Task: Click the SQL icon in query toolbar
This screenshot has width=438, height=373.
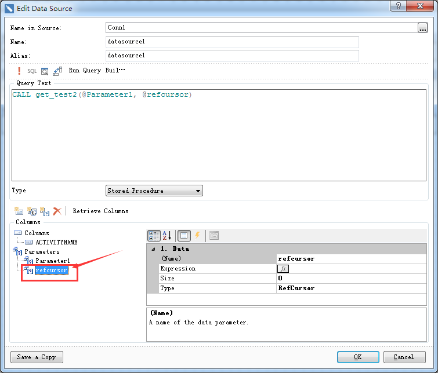Action: [x=32, y=71]
